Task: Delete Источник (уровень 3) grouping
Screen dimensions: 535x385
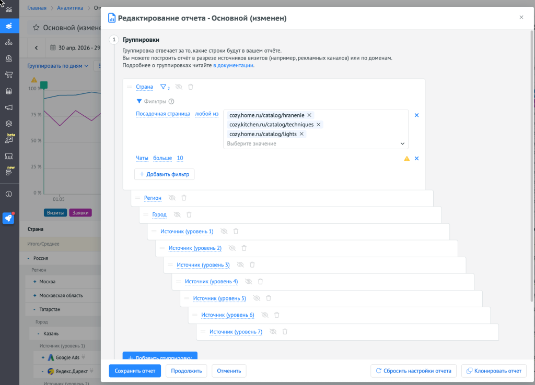Action: click(x=252, y=264)
